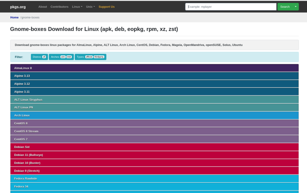Viewport: 307px width, 193px height.
Task: Open the Types filter button
Action: click(x=91, y=57)
